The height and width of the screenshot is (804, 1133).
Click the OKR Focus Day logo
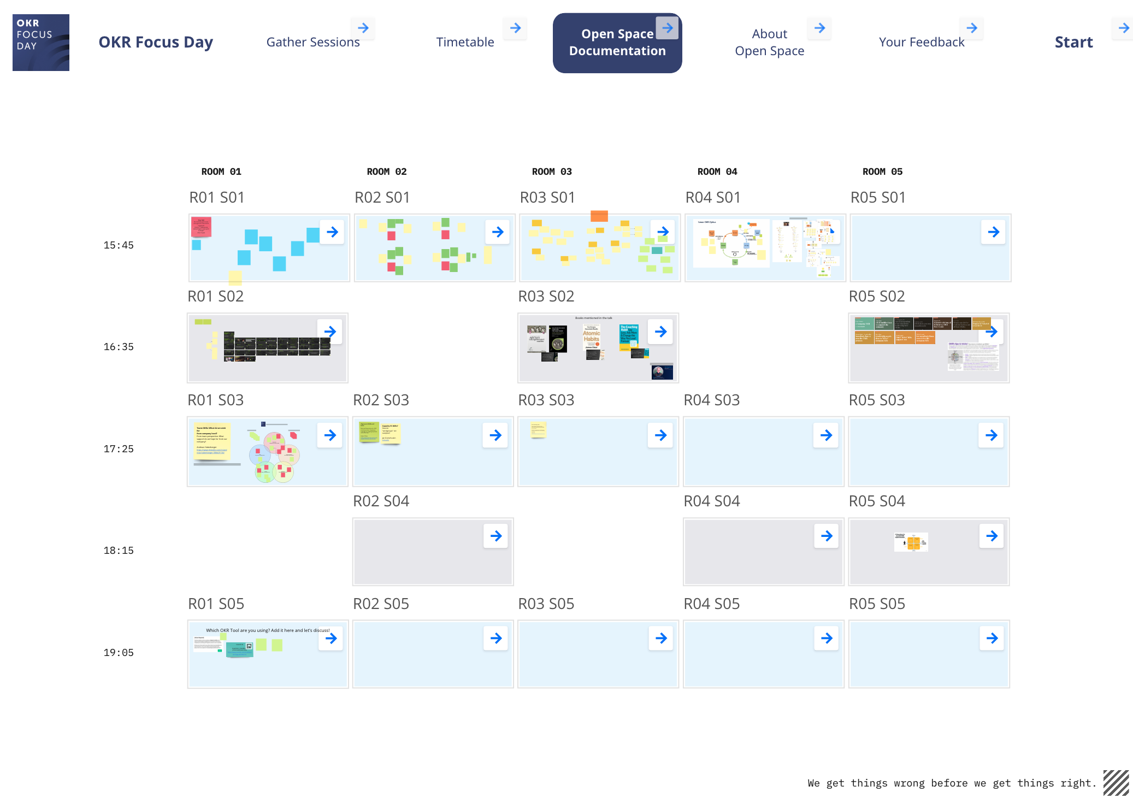[41, 43]
